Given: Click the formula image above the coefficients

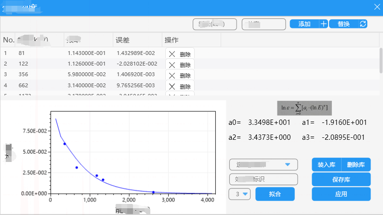Looking at the screenshot, I should click(304, 108).
